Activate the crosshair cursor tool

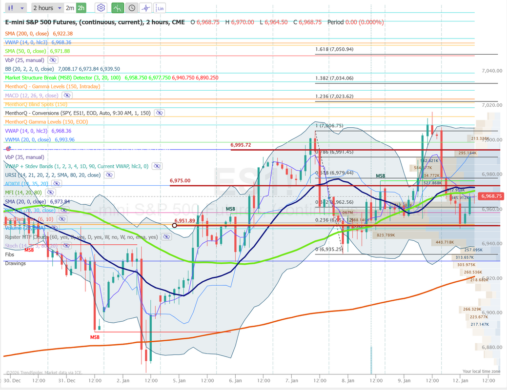[145, 8]
